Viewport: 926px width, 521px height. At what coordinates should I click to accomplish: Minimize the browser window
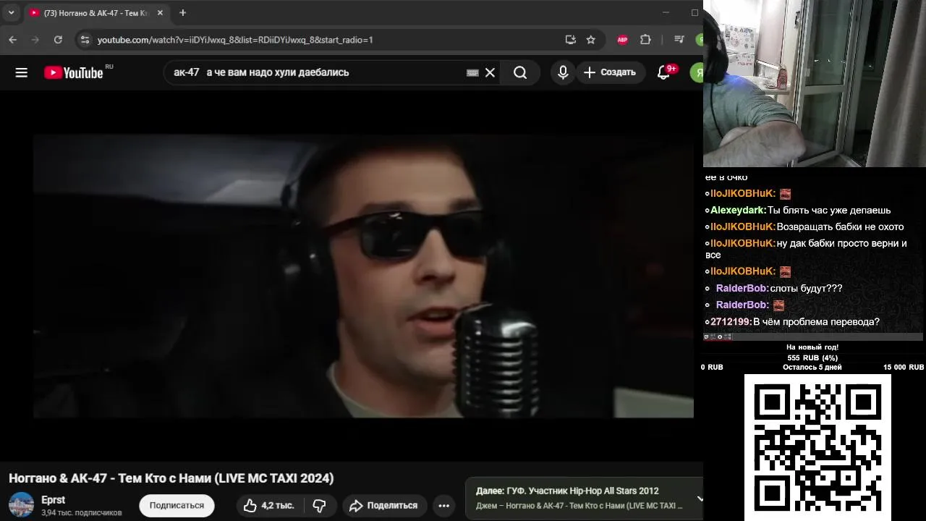(666, 12)
